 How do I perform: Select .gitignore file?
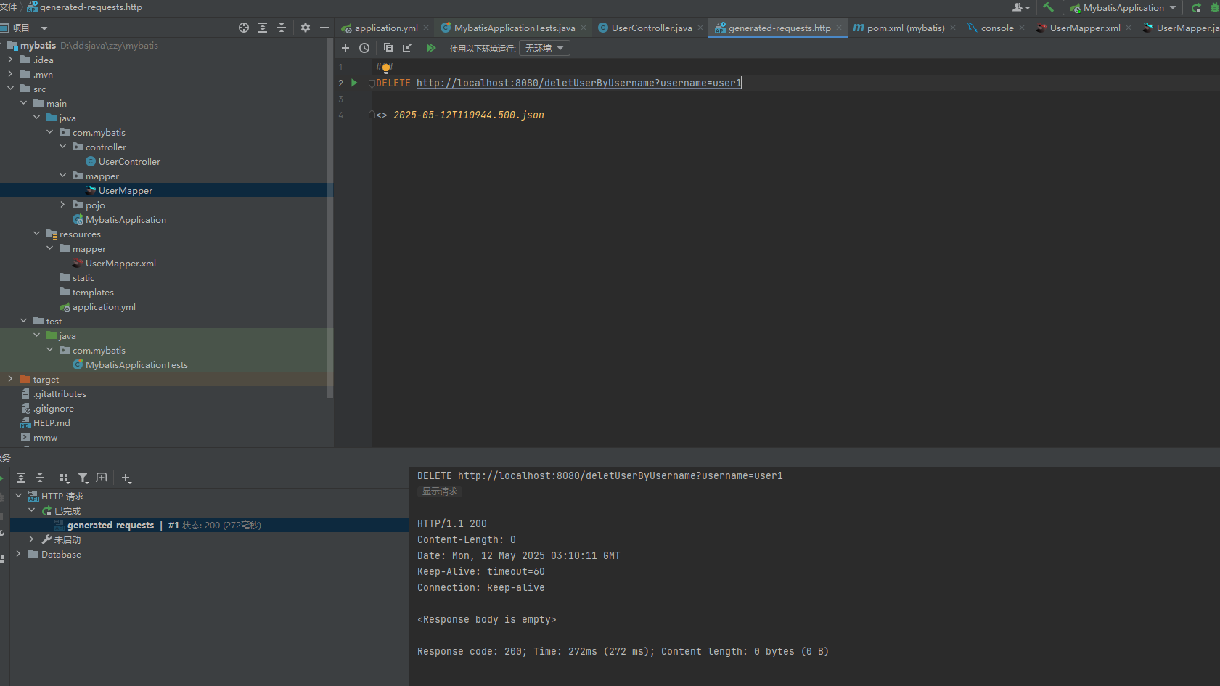[54, 408]
